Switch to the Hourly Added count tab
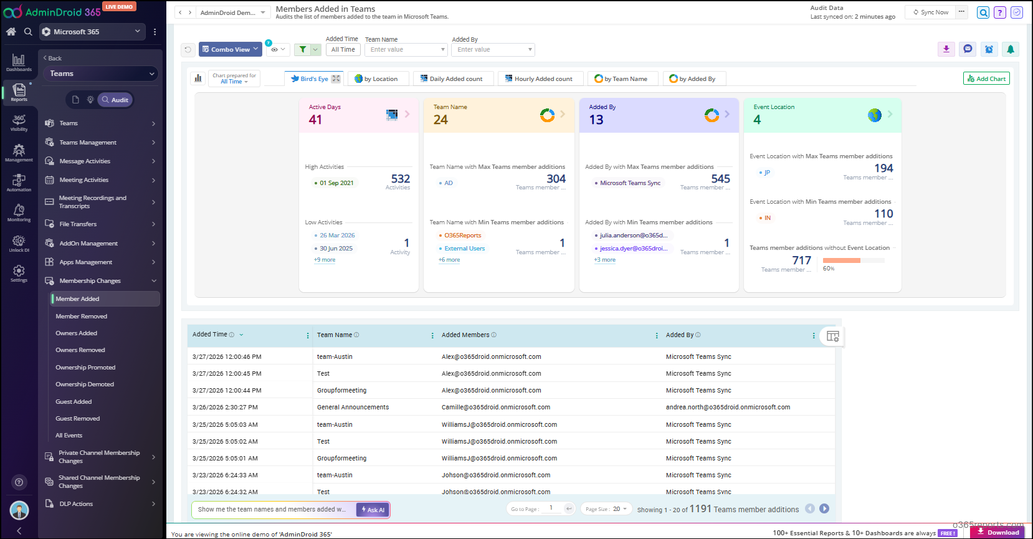This screenshot has height=539, width=1033. coord(540,79)
